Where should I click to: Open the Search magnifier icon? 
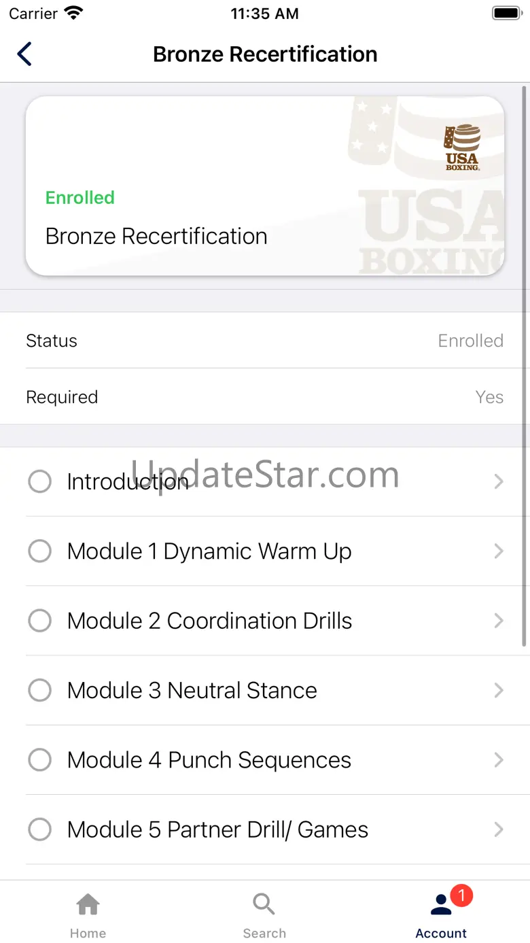pyautogui.click(x=264, y=905)
